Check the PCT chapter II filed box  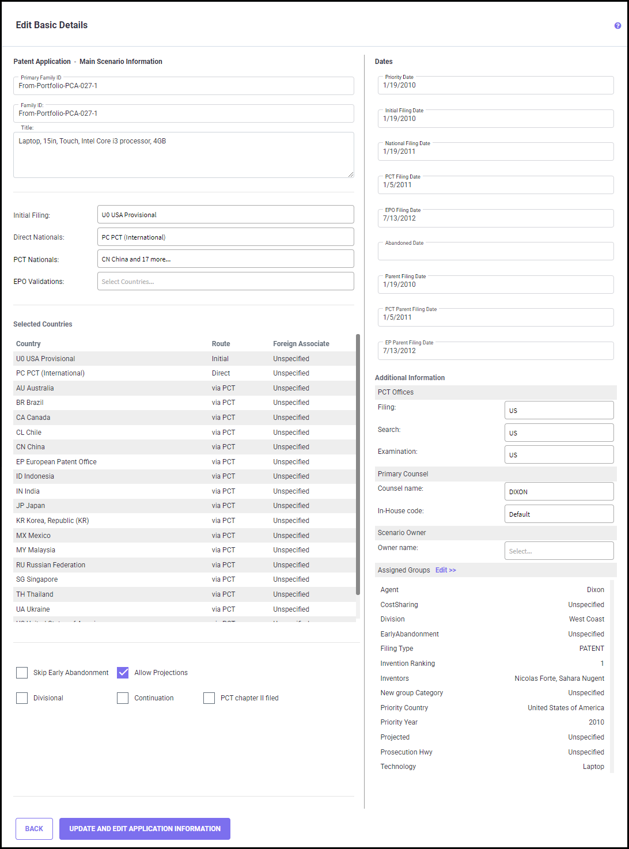tap(209, 698)
